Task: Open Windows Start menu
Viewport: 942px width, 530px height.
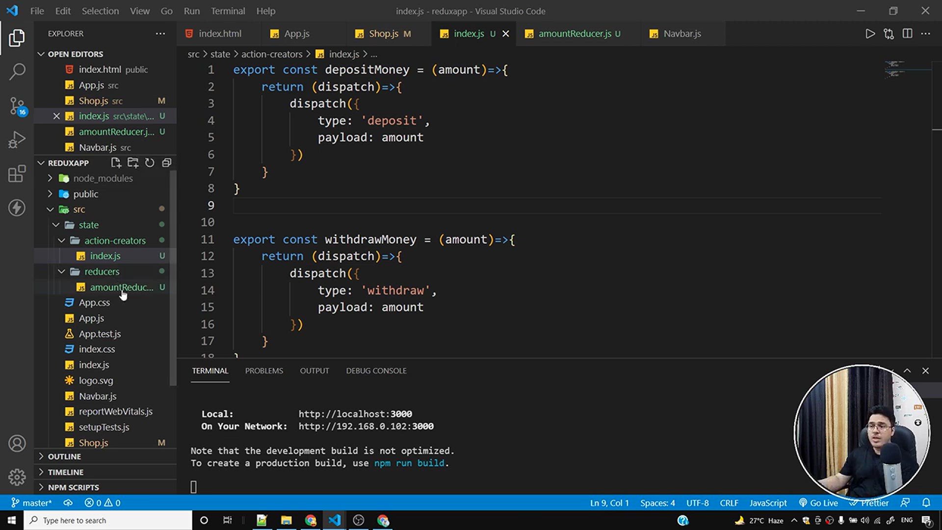Action: [12, 520]
